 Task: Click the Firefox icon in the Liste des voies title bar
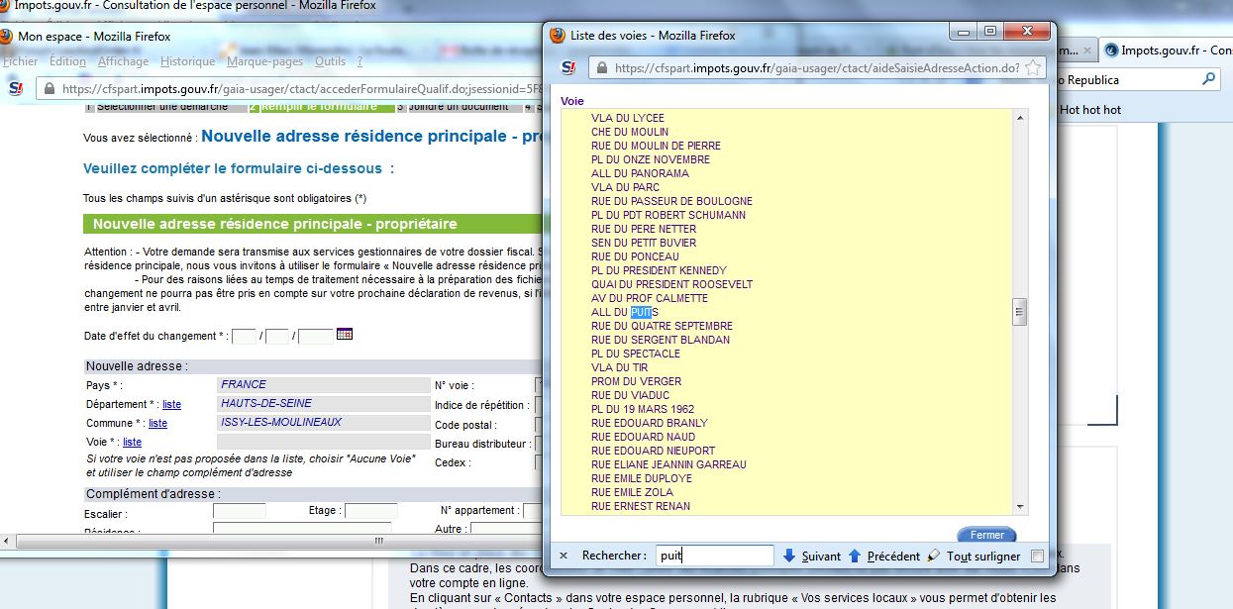click(558, 35)
